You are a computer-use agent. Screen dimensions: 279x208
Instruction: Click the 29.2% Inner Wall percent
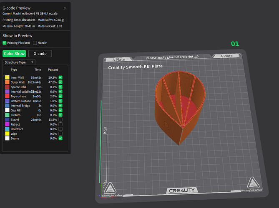point(53,77)
